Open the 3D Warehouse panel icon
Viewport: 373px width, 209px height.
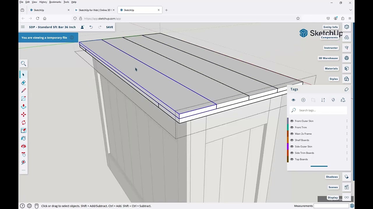[x=346, y=58]
